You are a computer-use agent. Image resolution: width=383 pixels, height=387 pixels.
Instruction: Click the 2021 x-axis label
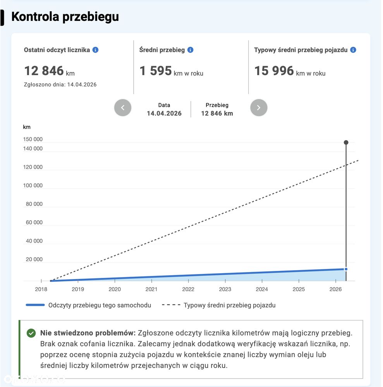[x=151, y=289]
